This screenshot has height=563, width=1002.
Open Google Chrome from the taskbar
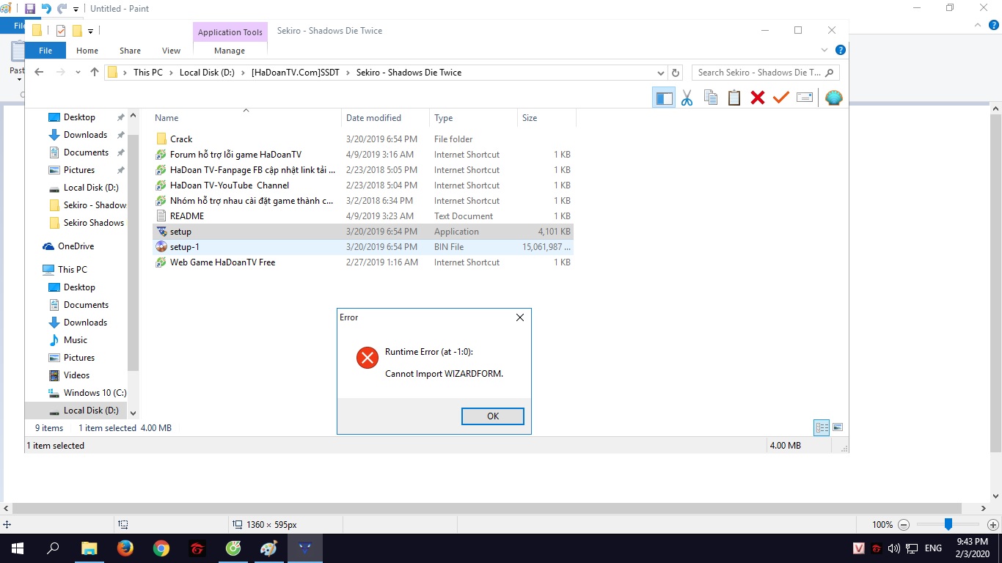point(161,548)
